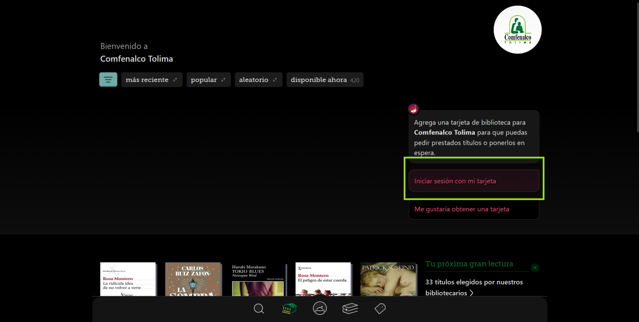Open 'El peligro de estar cuerda' cover
Image resolution: width=639 pixels, height=322 pixels.
click(x=323, y=279)
